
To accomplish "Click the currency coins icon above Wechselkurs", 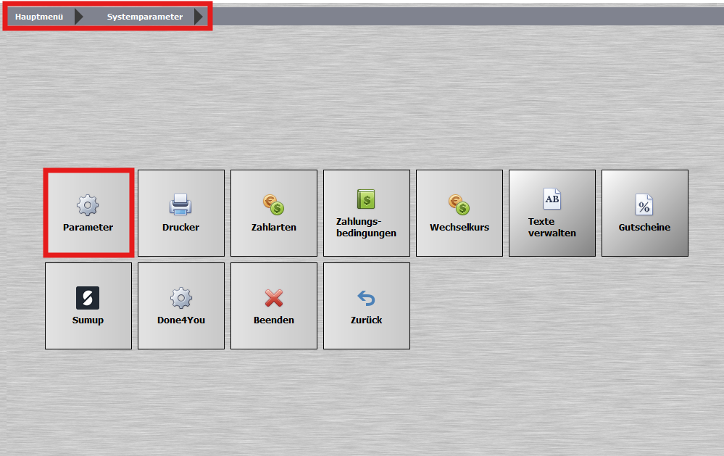I will (x=459, y=205).
